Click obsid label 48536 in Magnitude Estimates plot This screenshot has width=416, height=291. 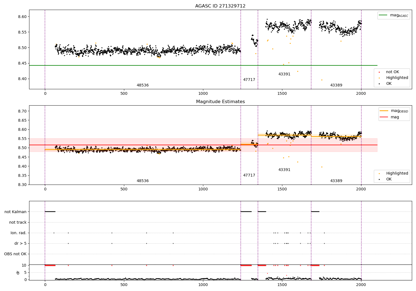coord(143,181)
